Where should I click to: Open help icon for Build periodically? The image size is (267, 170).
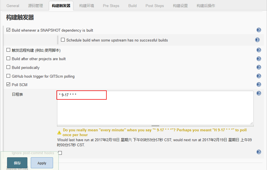259,67
